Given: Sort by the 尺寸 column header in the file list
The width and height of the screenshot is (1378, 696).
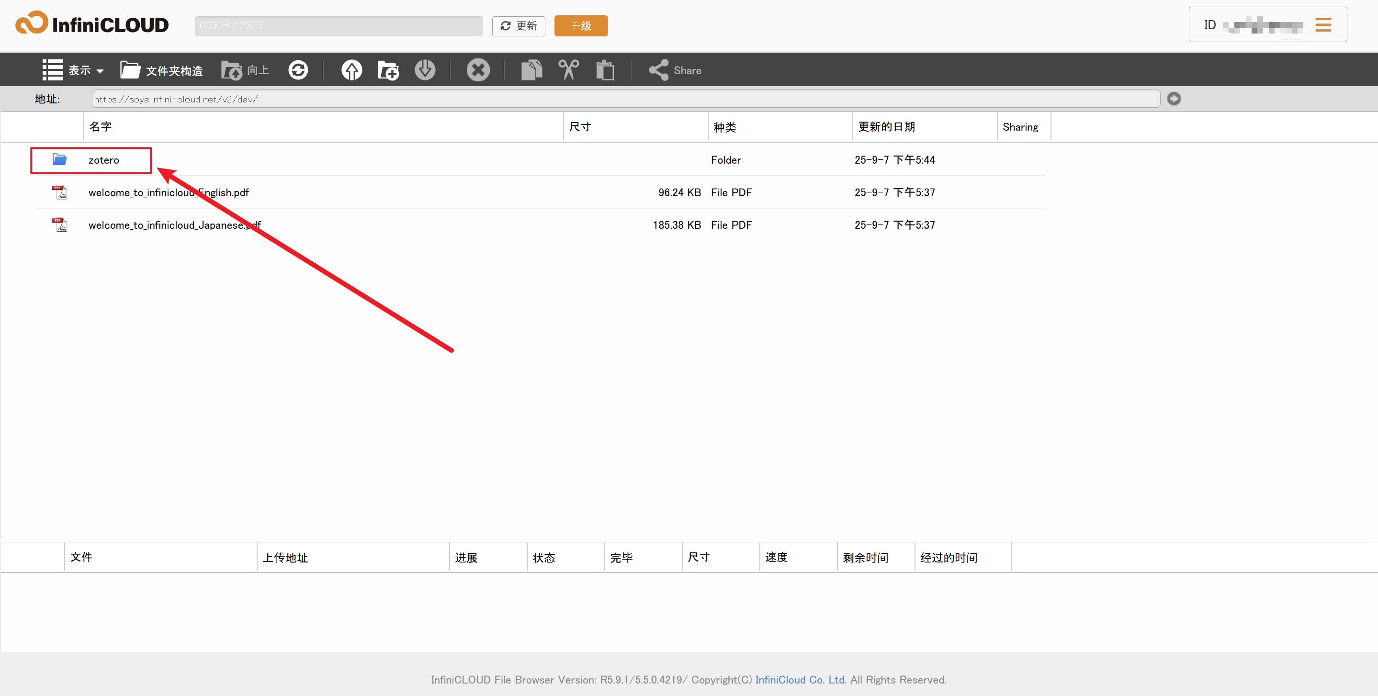Looking at the screenshot, I should 635,127.
